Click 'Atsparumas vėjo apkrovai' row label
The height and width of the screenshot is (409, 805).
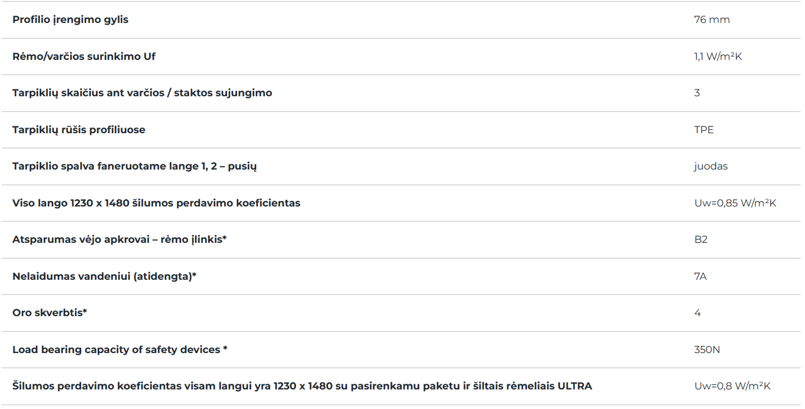tap(119, 239)
